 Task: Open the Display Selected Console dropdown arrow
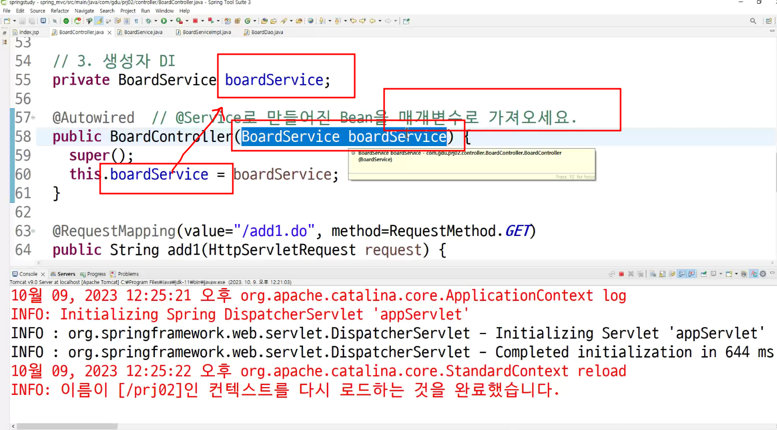pos(721,274)
